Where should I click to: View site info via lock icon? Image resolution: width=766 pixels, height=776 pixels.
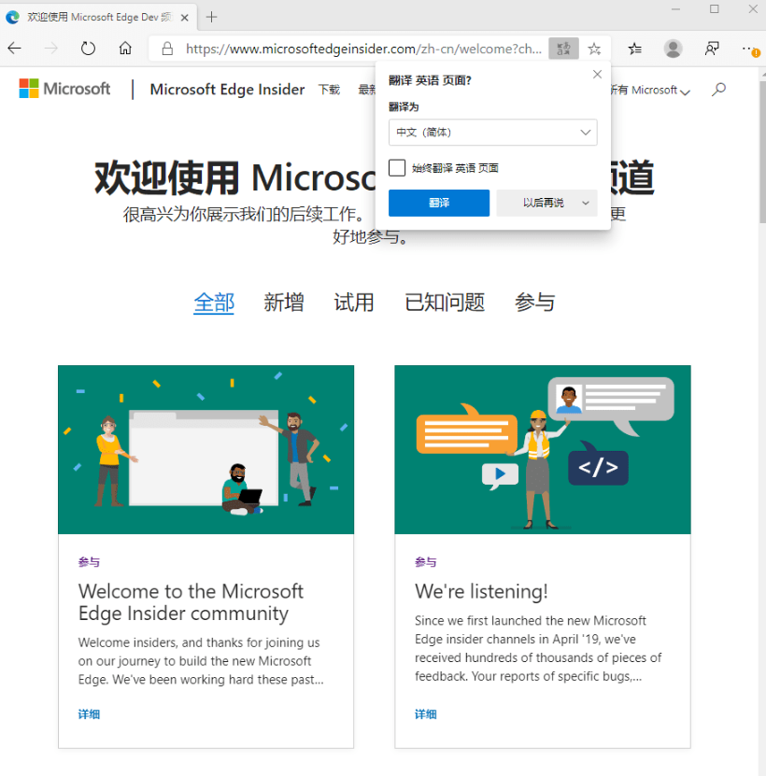pyautogui.click(x=167, y=49)
